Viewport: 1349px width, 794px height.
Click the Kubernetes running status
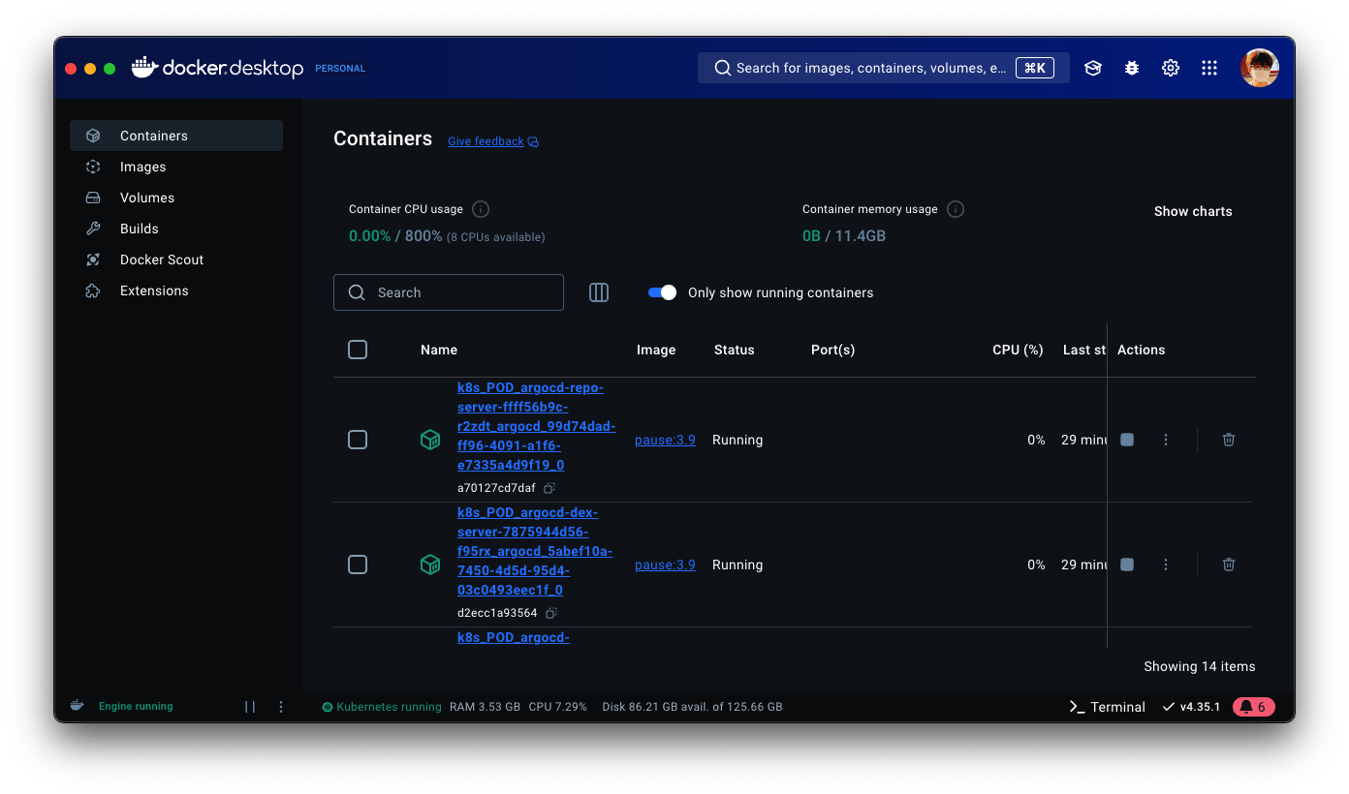[x=382, y=707]
